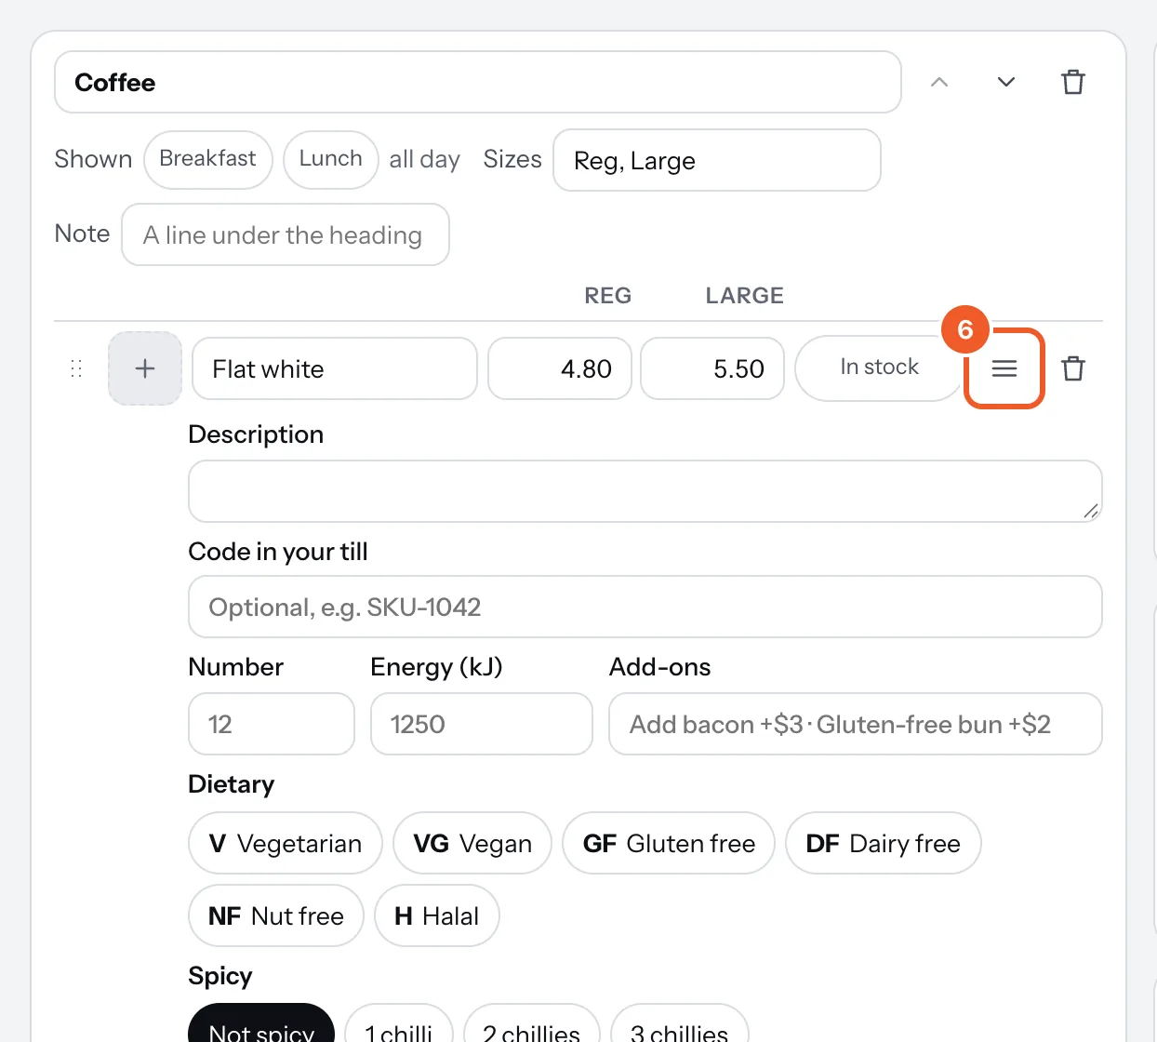Move the Coffee section down
Viewport: 1157px width, 1042px height.
pyautogui.click(x=1006, y=82)
